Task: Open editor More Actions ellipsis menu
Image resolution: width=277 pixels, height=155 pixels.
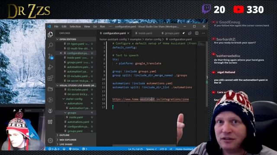Action: tap(203, 33)
